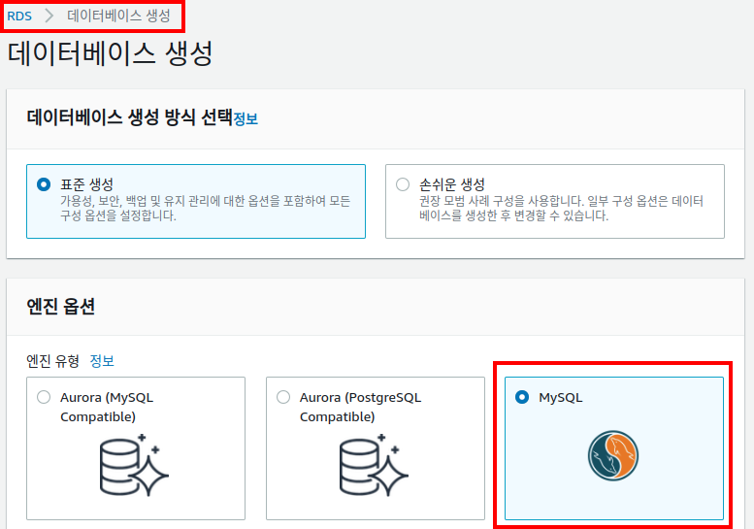Click the 표준 생성 description text
The height and width of the screenshot is (529, 754).
click(206, 208)
